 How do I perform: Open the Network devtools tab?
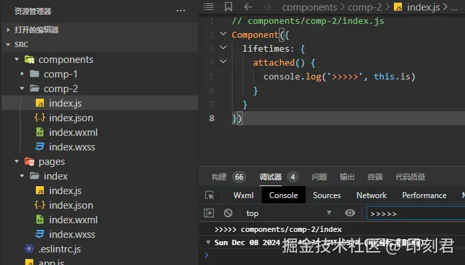(x=371, y=195)
